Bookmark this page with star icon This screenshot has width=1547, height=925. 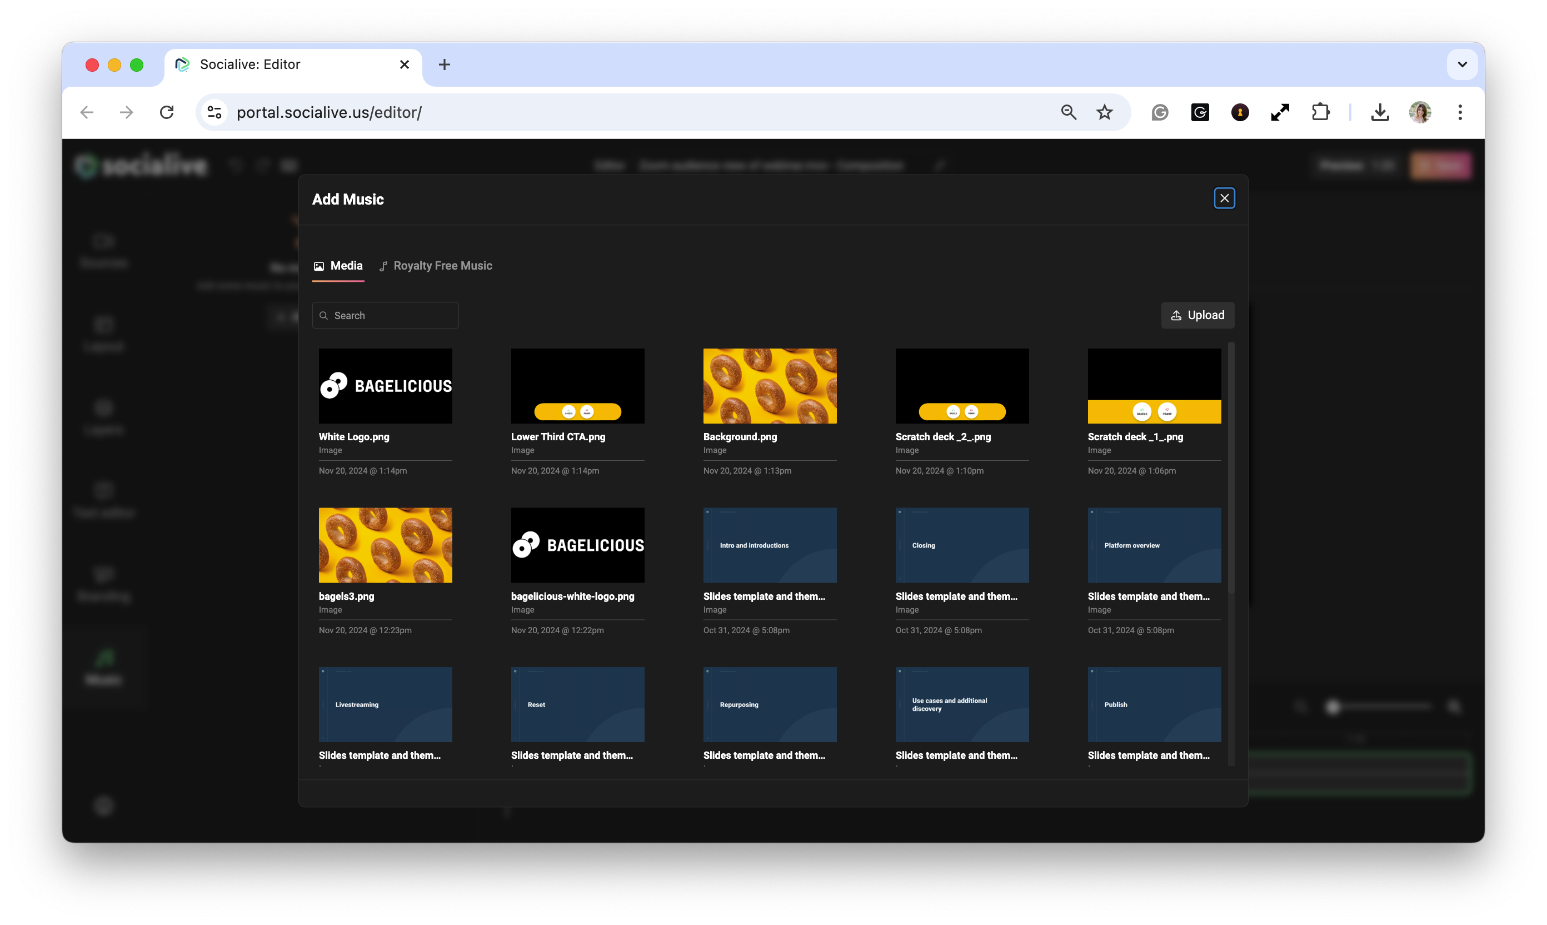click(1104, 112)
